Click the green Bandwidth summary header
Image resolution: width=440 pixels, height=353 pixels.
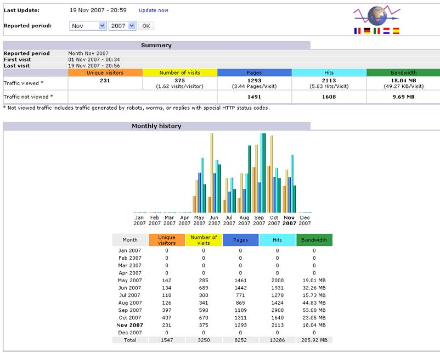point(403,72)
